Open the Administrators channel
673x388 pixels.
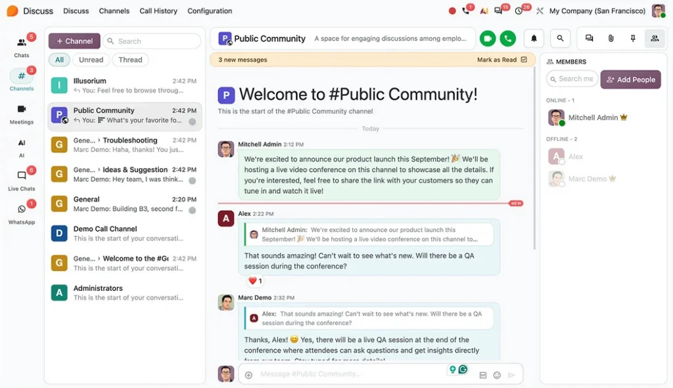click(124, 293)
